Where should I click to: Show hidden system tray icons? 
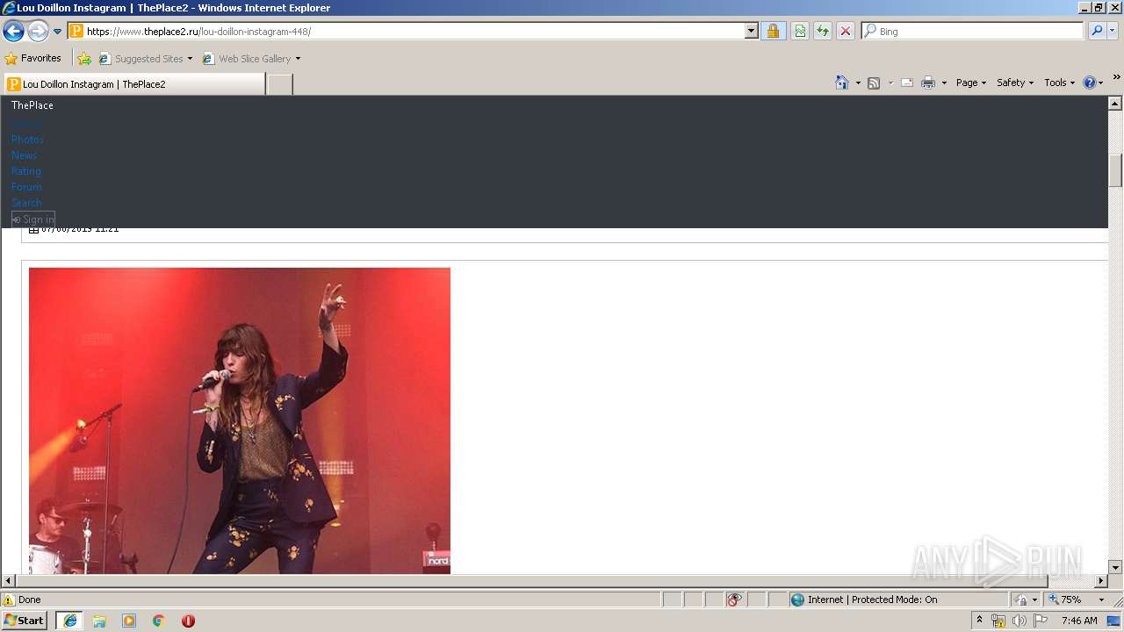(979, 621)
